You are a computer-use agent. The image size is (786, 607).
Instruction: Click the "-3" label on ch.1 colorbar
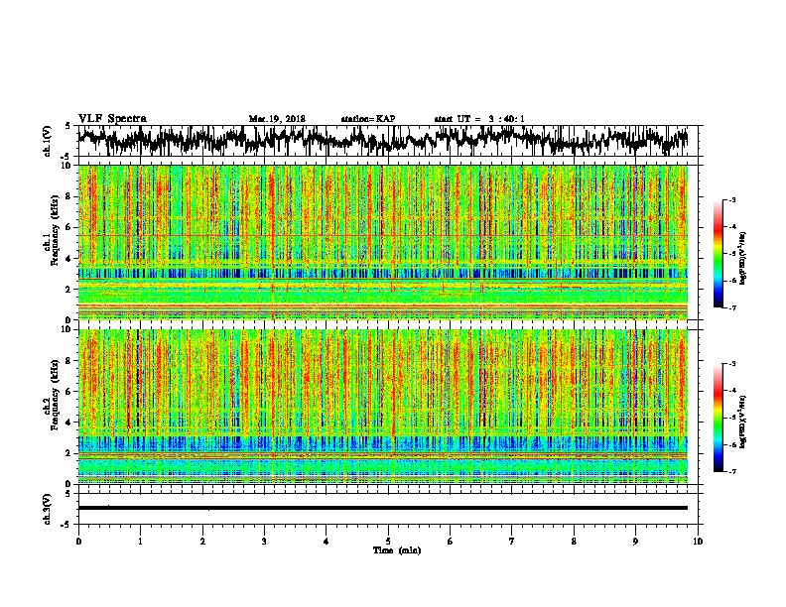[731, 199]
